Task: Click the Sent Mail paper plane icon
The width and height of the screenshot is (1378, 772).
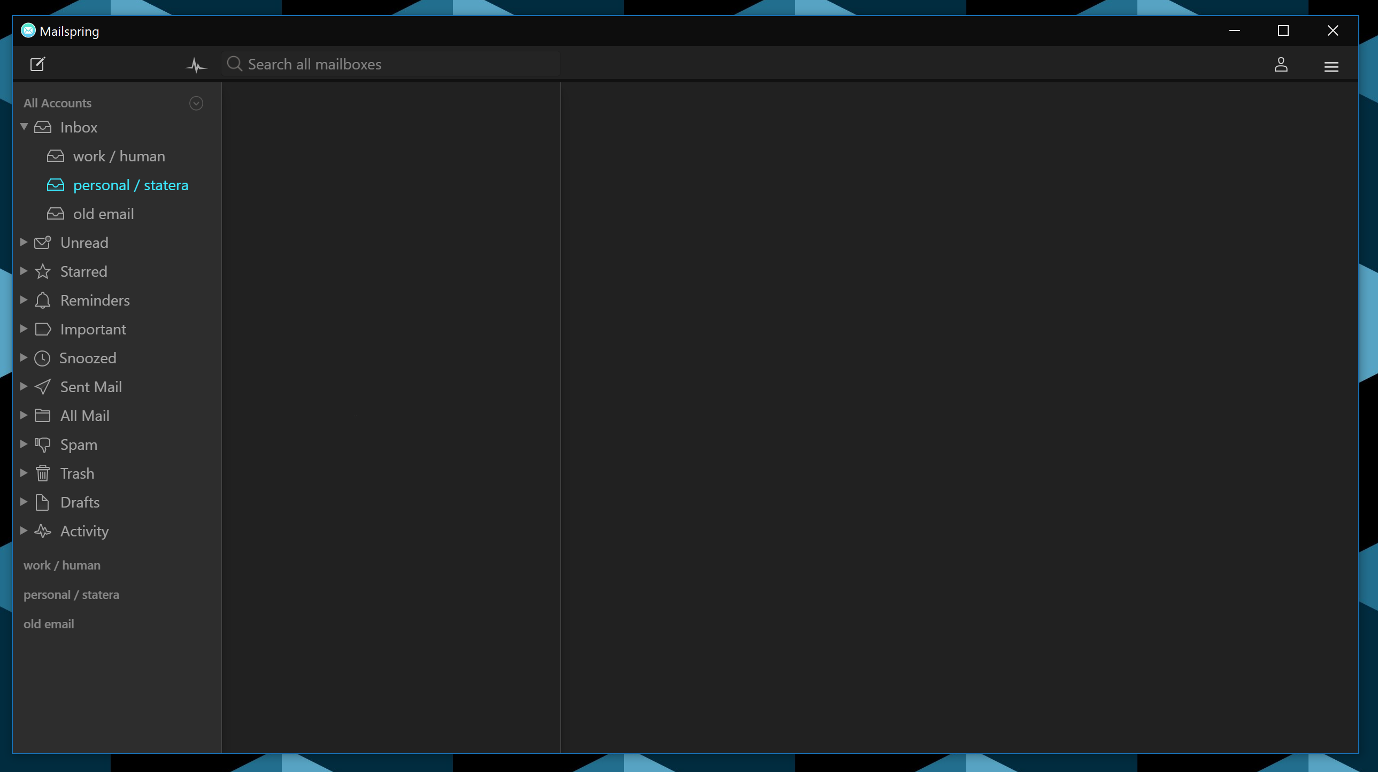Action: point(43,387)
